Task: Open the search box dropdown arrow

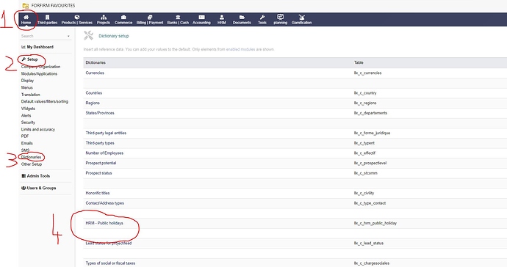Action: [x=68, y=36]
